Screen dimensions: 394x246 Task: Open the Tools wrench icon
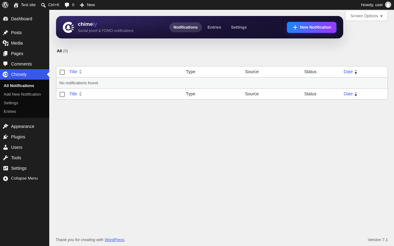6,158
